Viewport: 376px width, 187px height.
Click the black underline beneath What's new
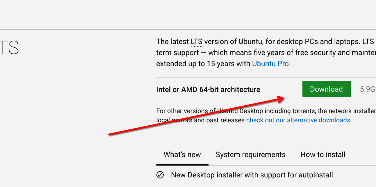pyautogui.click(x=182, y=164)
